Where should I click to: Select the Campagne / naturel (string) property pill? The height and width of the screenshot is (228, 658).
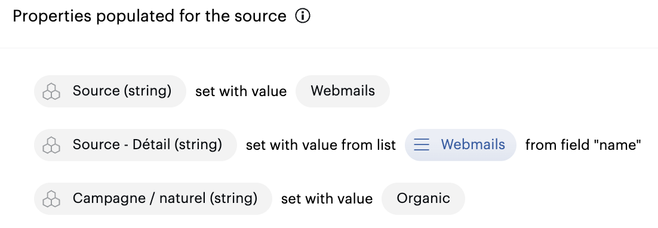[x=153, y=199]
